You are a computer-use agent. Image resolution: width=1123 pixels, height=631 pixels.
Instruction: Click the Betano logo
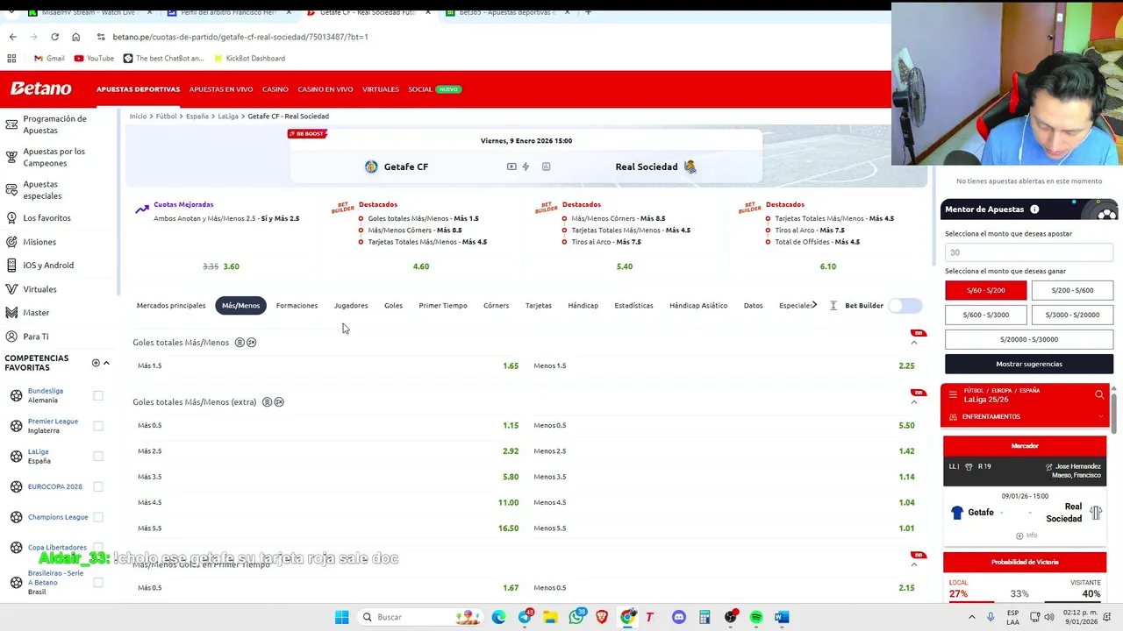pos(40,89)
